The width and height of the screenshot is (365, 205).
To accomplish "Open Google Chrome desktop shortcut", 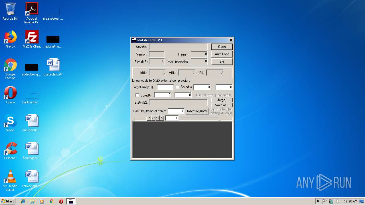I will click(x=10, y=69).
